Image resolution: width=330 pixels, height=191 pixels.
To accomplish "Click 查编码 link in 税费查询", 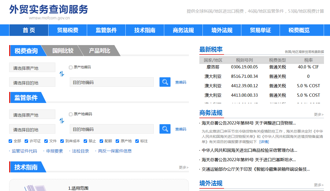I will (x=181, y=82).
